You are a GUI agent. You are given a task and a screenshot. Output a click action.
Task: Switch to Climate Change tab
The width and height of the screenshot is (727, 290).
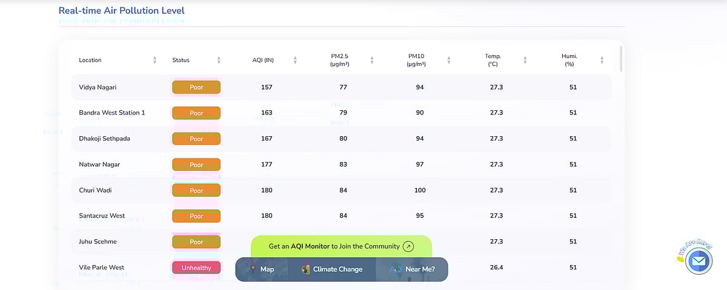point(331,269)
